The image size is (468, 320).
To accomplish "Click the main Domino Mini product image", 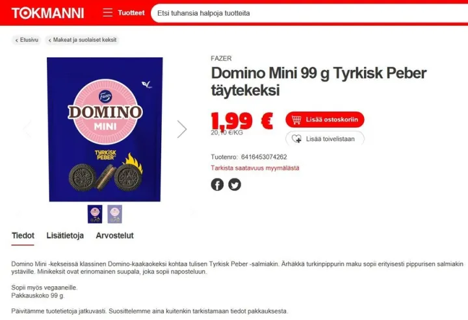I will (105, 129).
